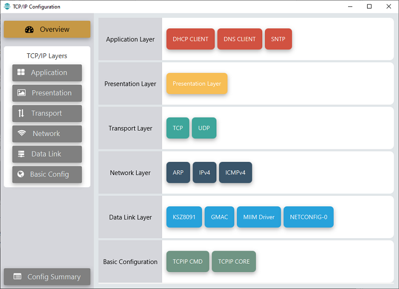Click the Data Link server icon
Screen dimensions: 399x289
(21, 154)
